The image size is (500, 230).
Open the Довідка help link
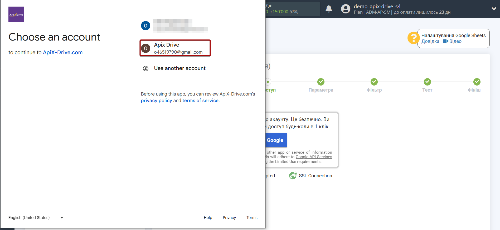click(430, 41)
